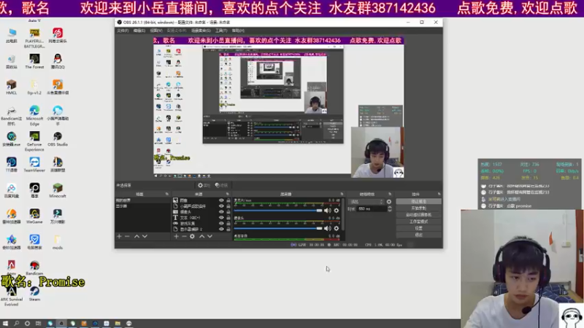Open source properties gear in Sources toolbar
584x328 pixels.
tap(192, 236)
